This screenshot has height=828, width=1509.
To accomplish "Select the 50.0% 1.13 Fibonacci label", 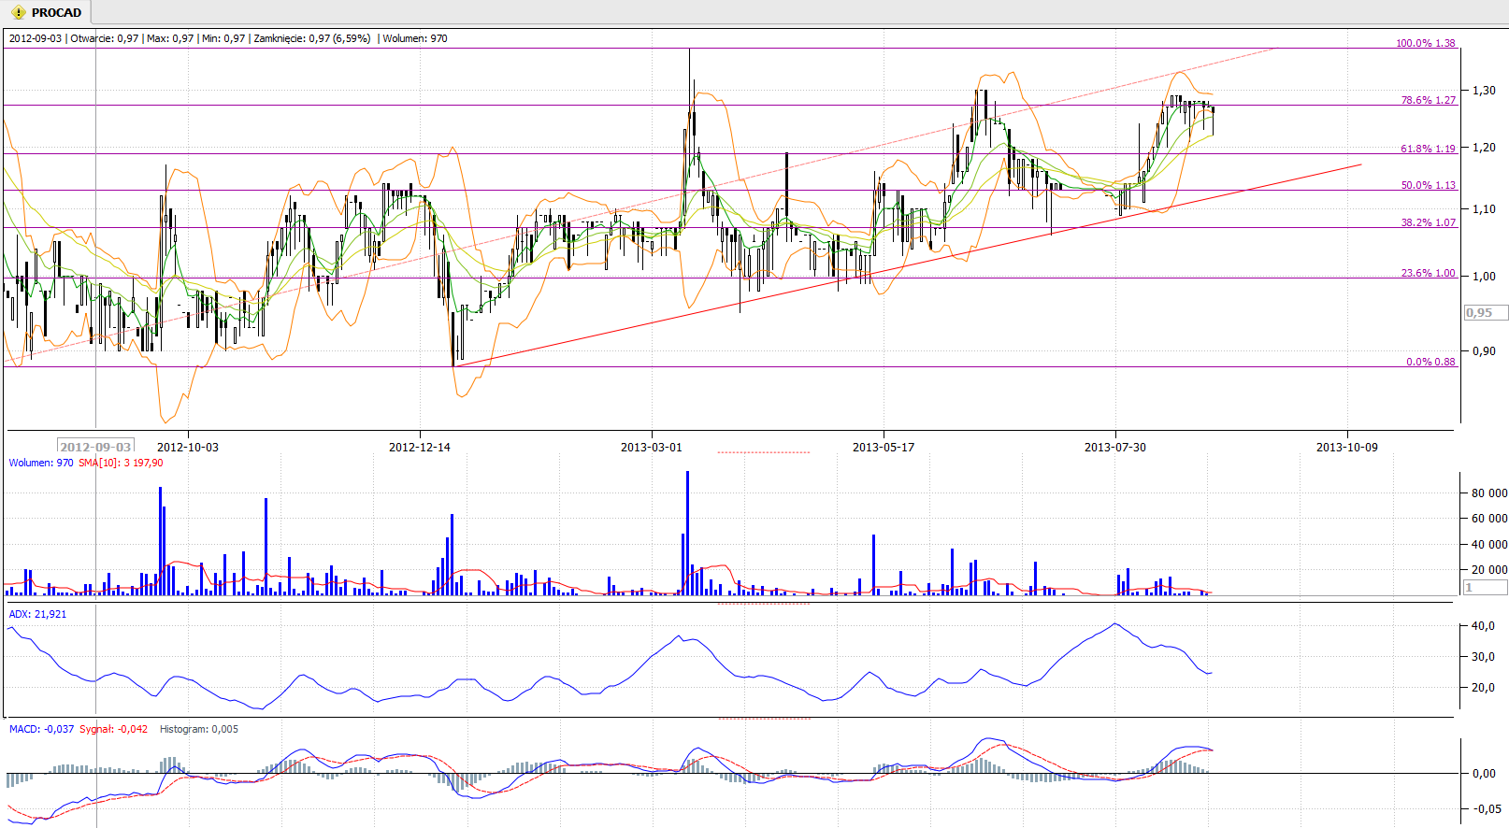I will (x=1428, y=185).
